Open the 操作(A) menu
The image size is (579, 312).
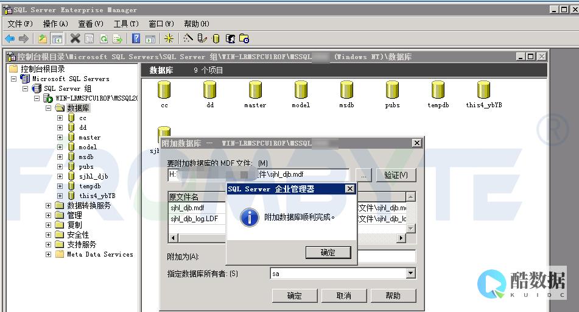coord(55,24)
